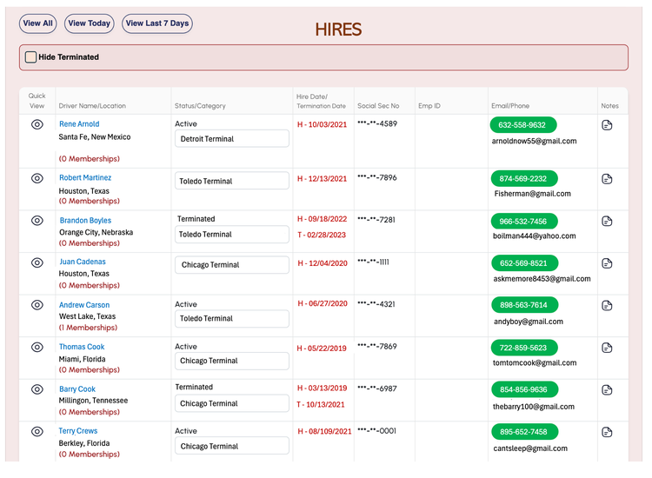Viewport: 652px width, 478px height.
Task: Open Toledo Terminal field for Andrew Carson
Action: (x=232, y=318)
